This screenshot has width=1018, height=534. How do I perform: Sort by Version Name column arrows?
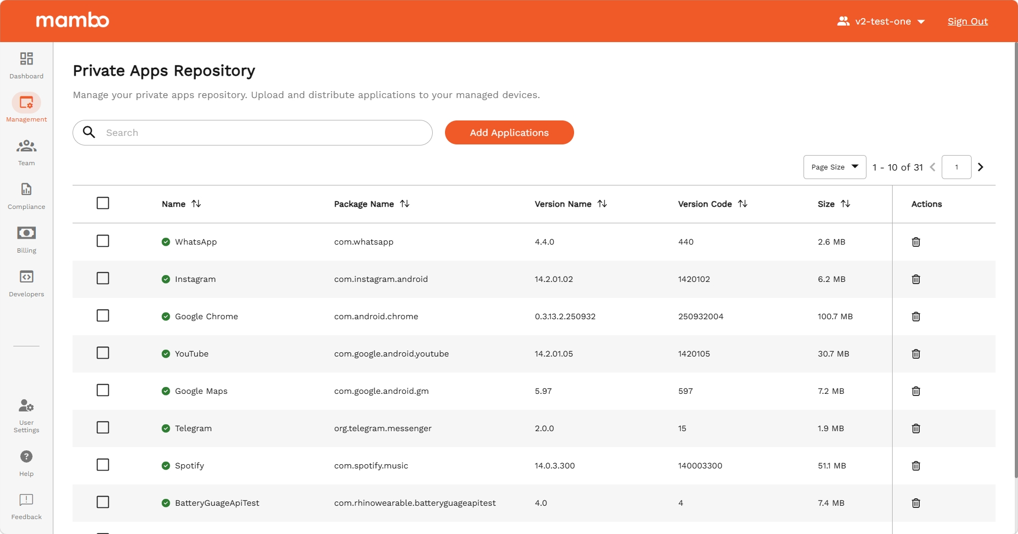602,204
